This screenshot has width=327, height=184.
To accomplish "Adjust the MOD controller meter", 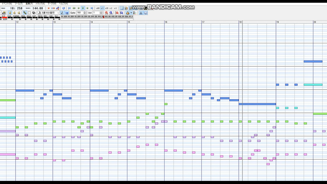I will click(24, 18).
